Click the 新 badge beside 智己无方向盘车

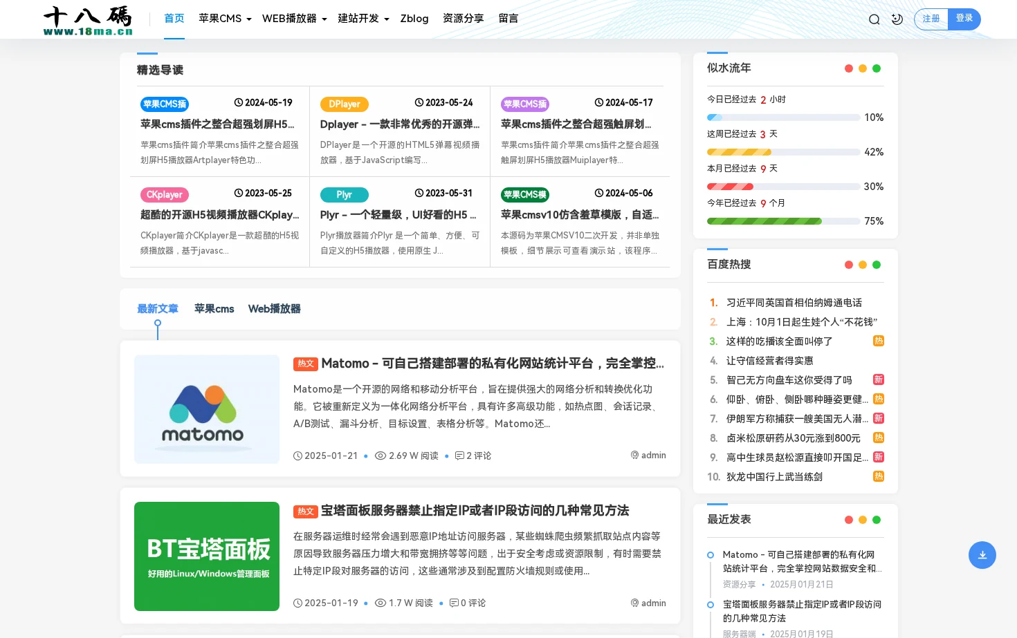[879, 379]
